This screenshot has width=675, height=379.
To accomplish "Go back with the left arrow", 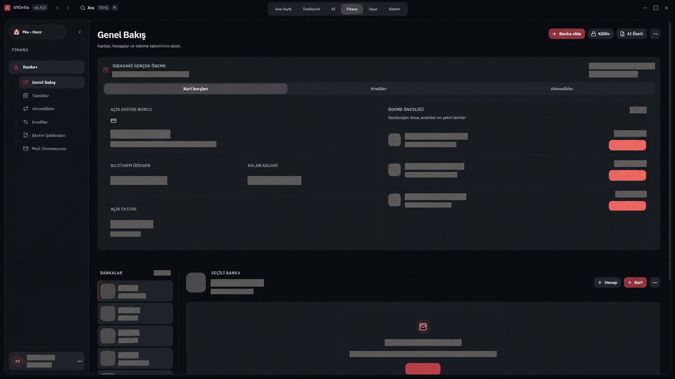I will tap(58, 8).
